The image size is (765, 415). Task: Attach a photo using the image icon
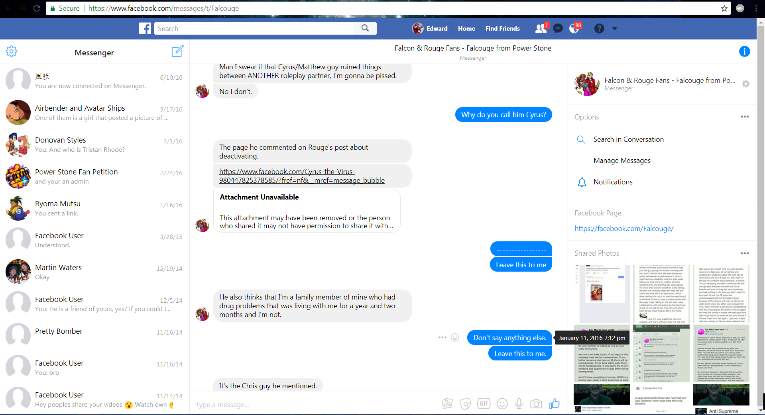click(447, 404)
